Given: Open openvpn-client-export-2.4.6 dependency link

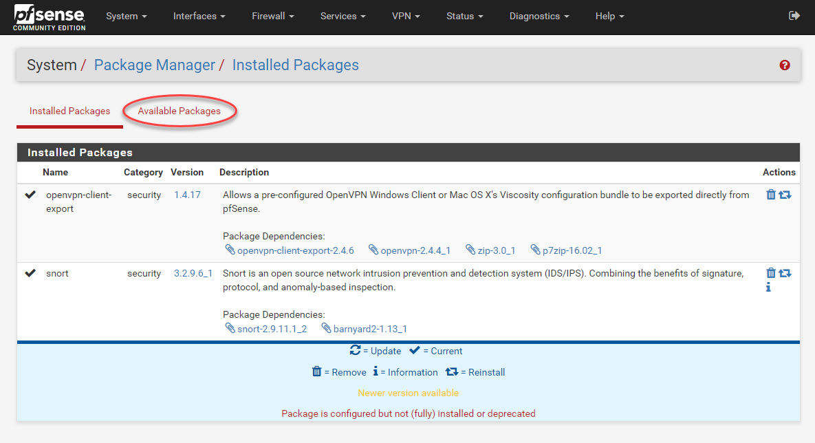Looking at the screenshot, I should coord(295,250).
